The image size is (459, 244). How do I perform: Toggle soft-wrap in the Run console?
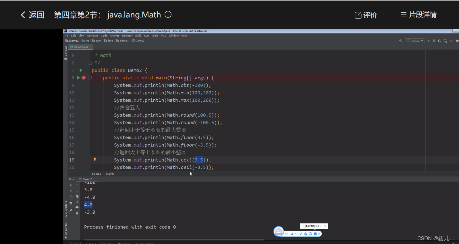click(x=77, y=196)
